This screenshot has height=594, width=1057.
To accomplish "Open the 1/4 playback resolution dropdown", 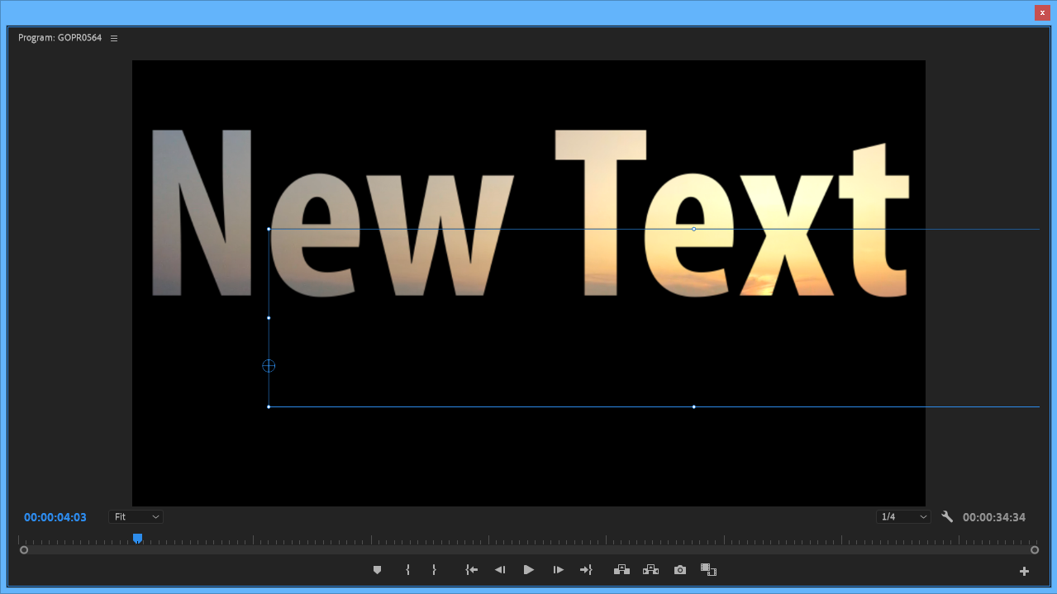I will 903,517.
